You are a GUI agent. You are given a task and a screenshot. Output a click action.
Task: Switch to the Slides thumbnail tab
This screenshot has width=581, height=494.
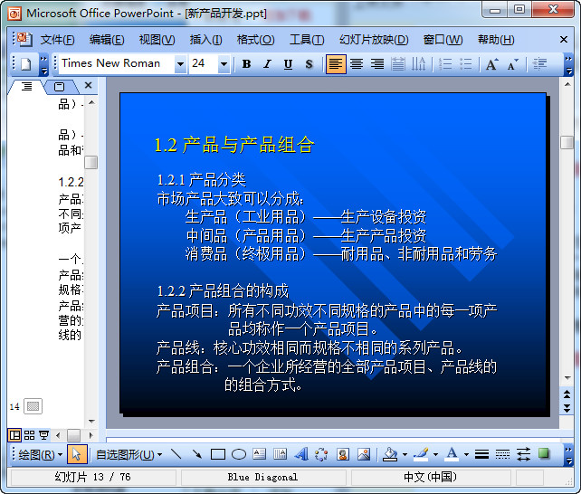coord(60,87)
